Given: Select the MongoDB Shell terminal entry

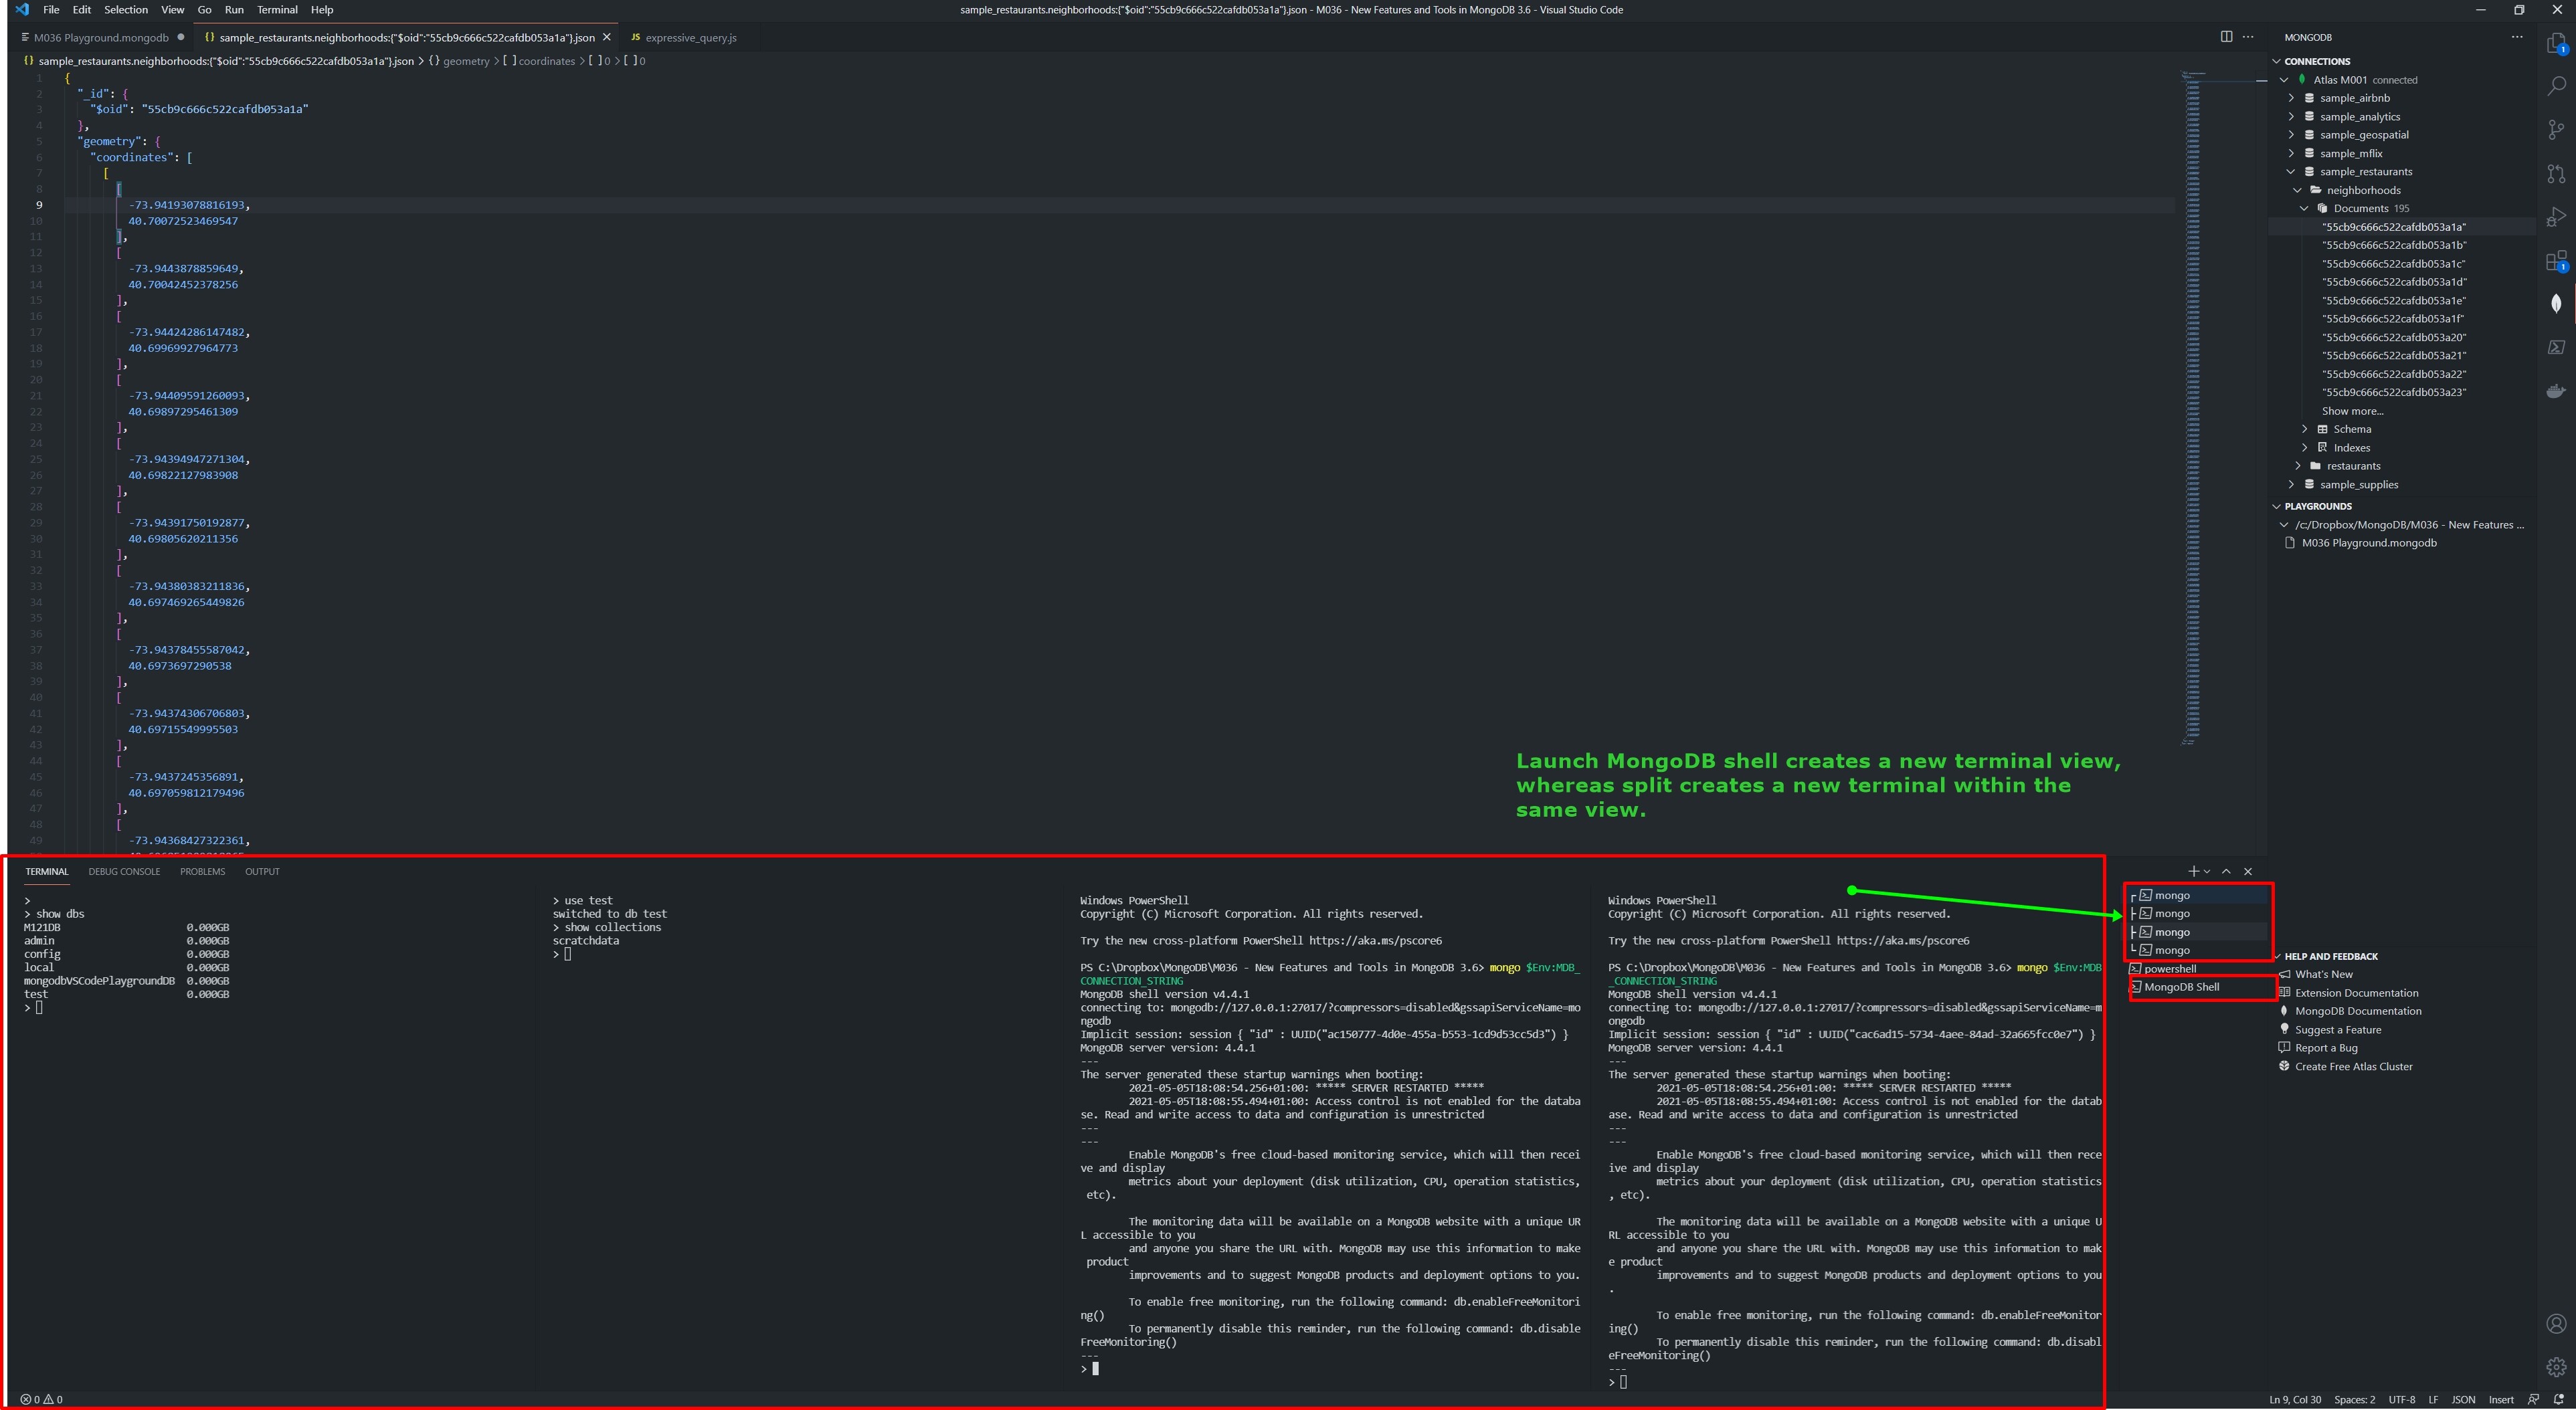Looking at the screenshot, I should pos(2181,987).
